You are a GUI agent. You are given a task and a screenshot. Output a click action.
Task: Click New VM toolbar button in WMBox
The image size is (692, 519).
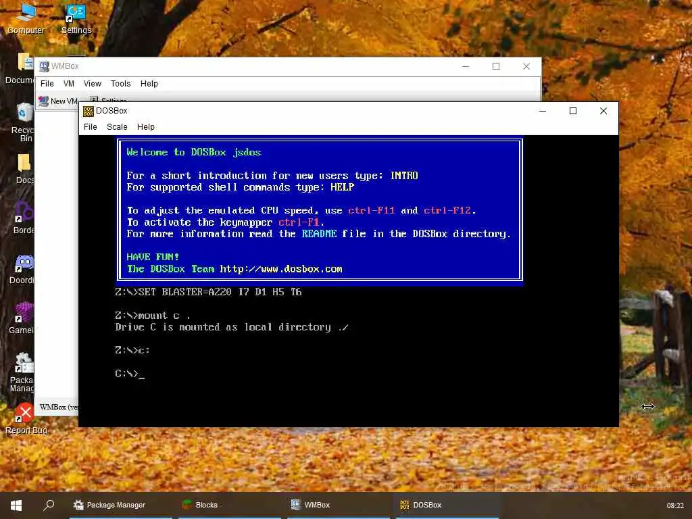58,101
